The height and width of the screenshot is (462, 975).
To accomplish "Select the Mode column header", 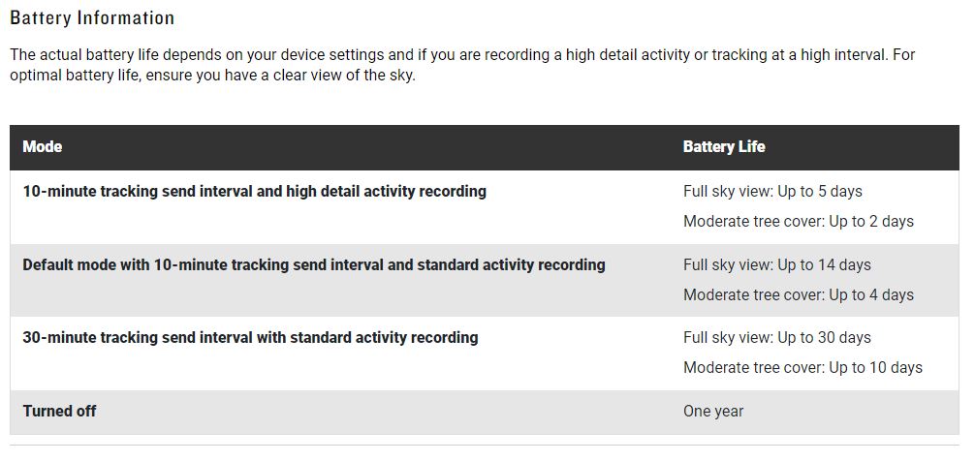I will 43,147.
